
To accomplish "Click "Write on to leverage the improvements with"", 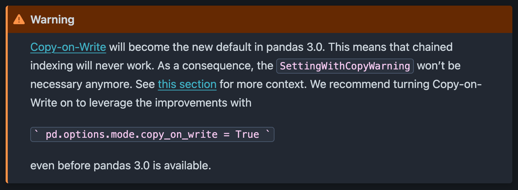I will click(x=141, y=103).
